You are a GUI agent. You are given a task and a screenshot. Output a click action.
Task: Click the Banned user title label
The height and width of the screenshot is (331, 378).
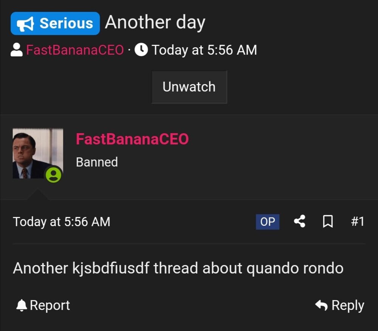point(97,162)
